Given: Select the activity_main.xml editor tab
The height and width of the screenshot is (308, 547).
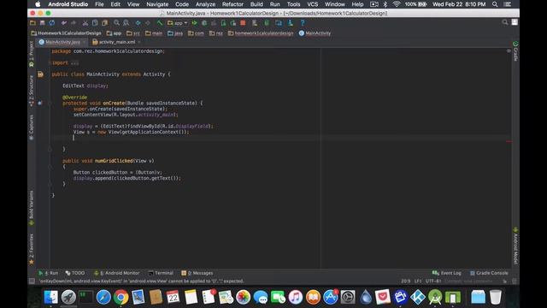Looking at the screenshot, I should tap(117, 42).
